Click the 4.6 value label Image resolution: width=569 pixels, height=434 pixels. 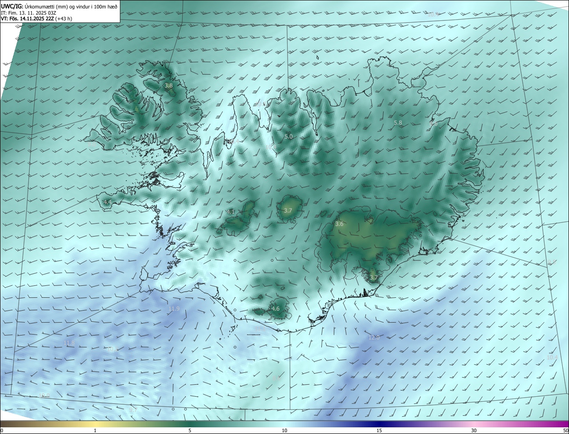coord(275,309)
